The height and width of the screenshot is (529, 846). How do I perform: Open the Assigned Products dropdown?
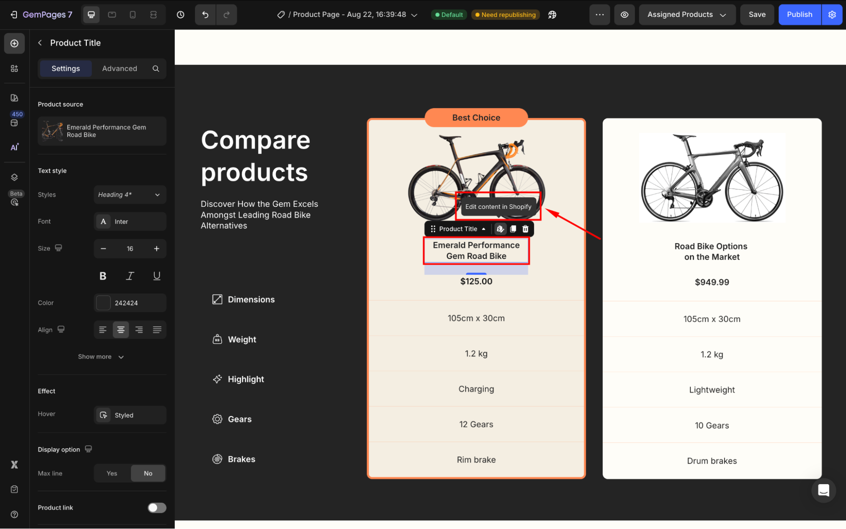(686, 15)
